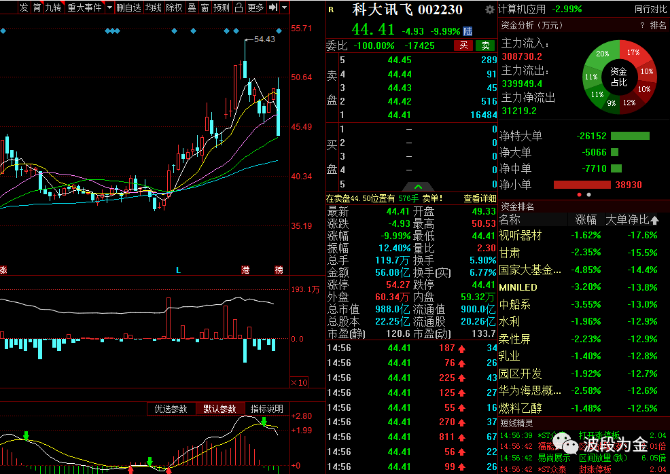670x474 pixels.
Task: Expand the dropdown next to 重大事件
Action: point(109,7)
